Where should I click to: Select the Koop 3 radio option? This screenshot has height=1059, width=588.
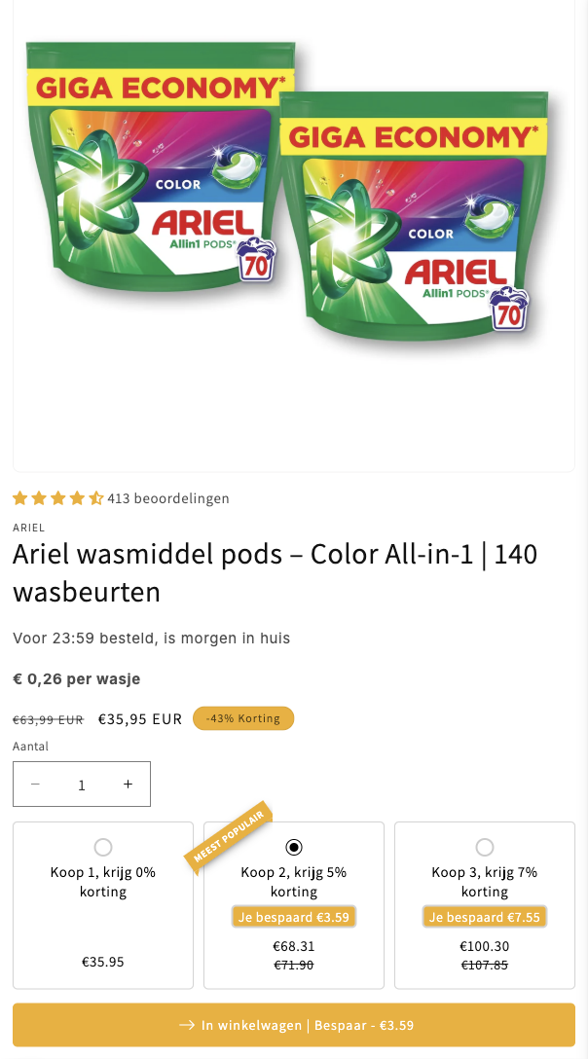tap(485, 847)
